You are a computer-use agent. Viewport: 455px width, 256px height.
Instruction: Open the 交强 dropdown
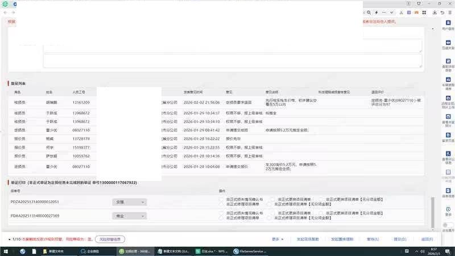coord(129,202)
